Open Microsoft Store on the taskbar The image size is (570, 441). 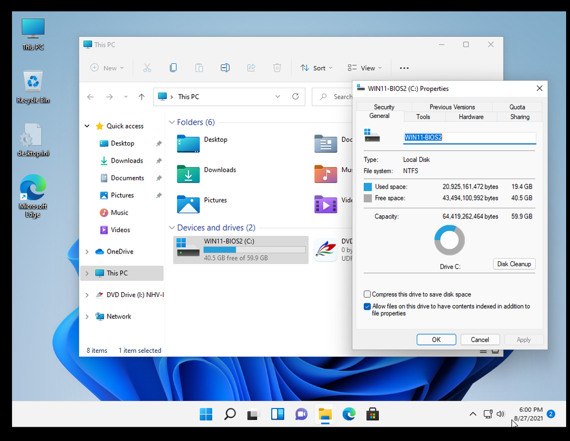tap(372, 414)
